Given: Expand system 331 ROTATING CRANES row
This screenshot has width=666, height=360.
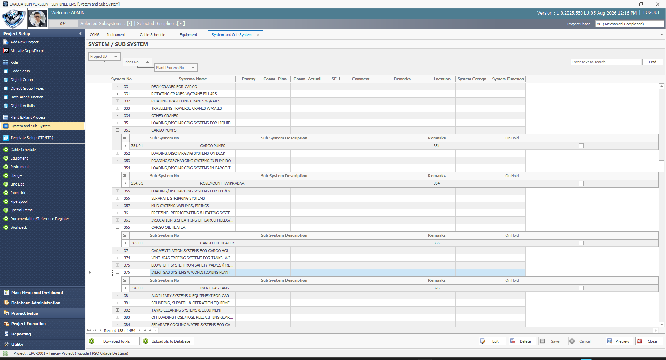Looking at the screenshot, I should [117, 94].
